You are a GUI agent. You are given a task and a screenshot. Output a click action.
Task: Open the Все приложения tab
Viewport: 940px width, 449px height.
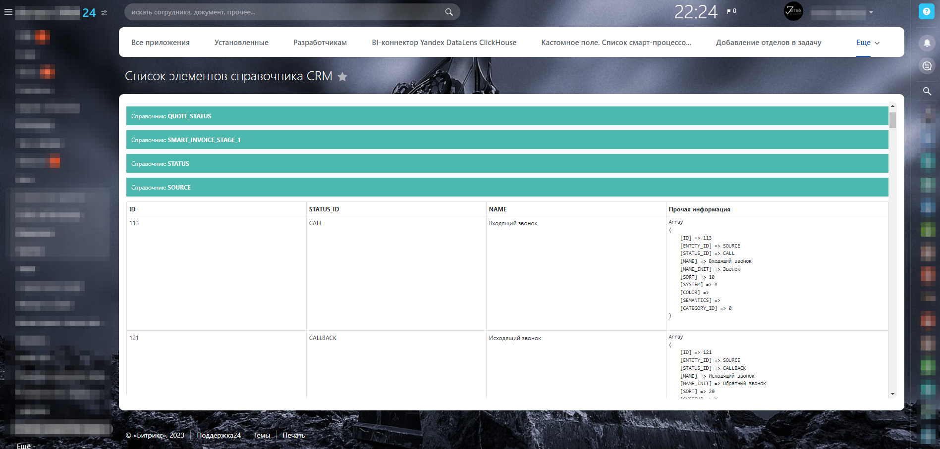(161, 43)
